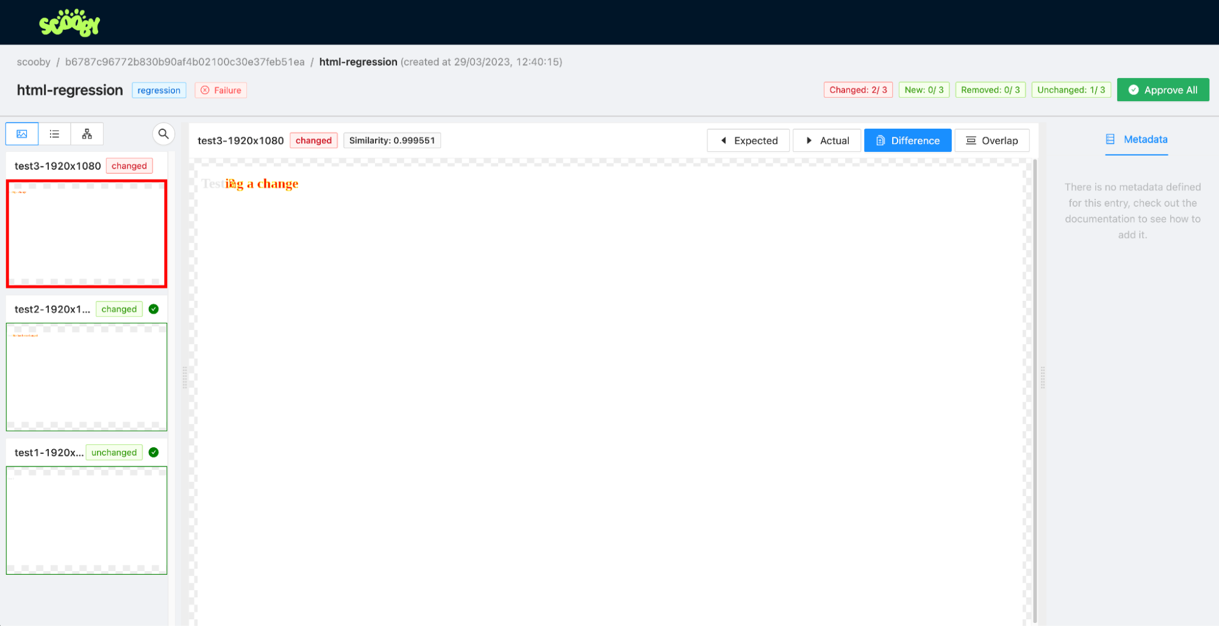The height and width of the screenshot is (626, 1219).
Task: Open the search magnifier in sidebar
Action: [163, 134]
